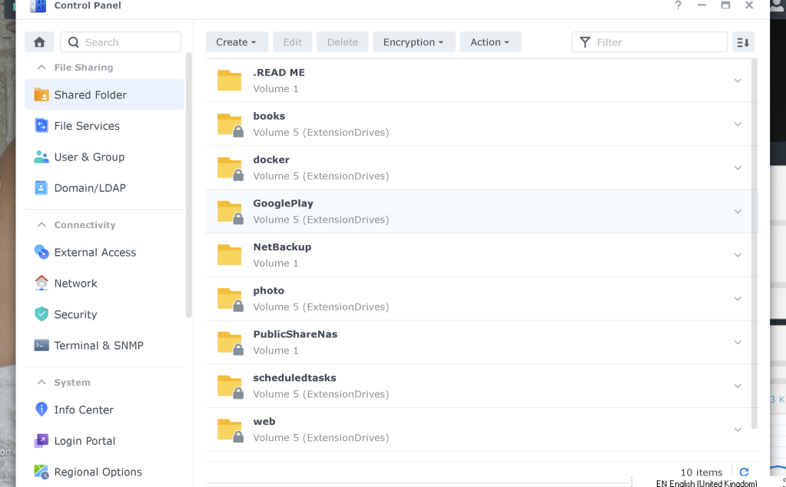This screenshot has height=487, width=786.
Task: Open Domain/LDAP settings
Action: point(104,188)
